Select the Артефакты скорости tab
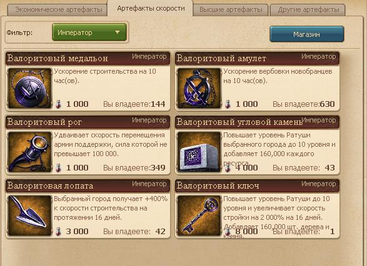 click(x=151, y=8)
